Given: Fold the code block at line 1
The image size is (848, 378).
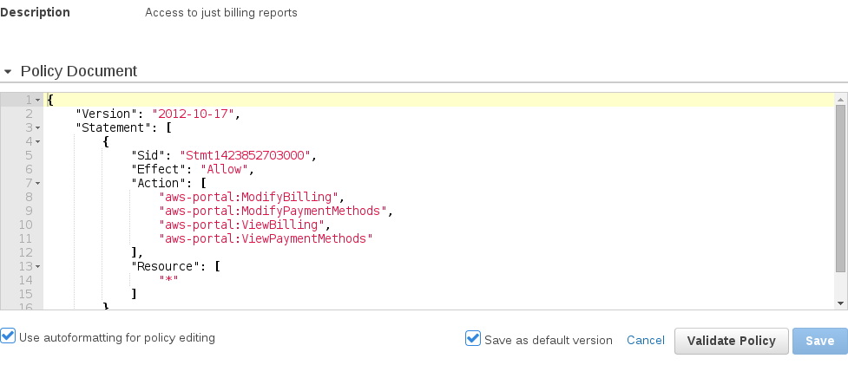Looking at the screenshot, I should click(x=38, y=101).
